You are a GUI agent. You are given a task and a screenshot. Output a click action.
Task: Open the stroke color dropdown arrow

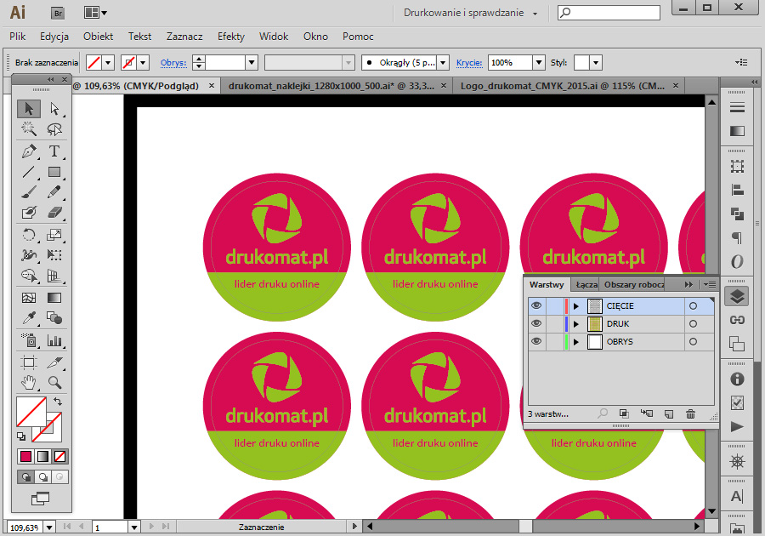click(143, 62)
